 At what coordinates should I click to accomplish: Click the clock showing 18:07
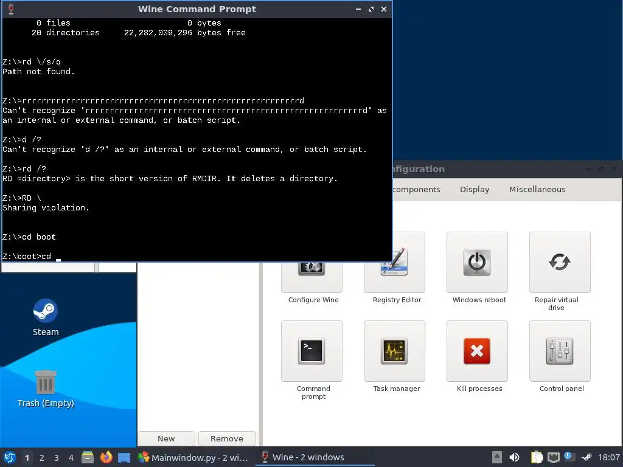[608, 457]
